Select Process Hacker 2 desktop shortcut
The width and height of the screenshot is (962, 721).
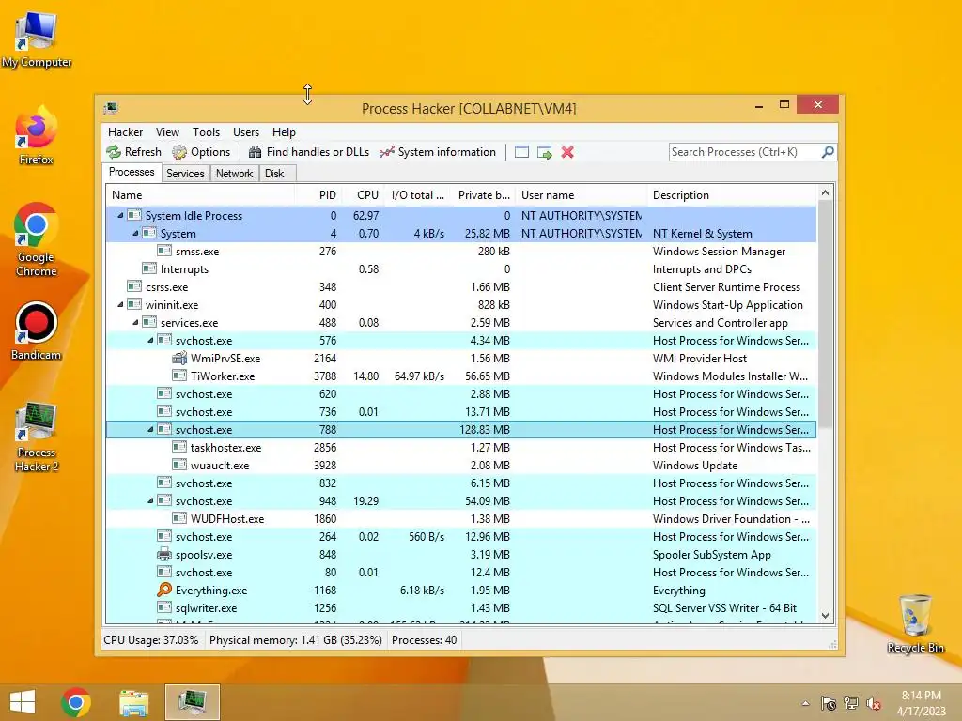tap(37, 437)
